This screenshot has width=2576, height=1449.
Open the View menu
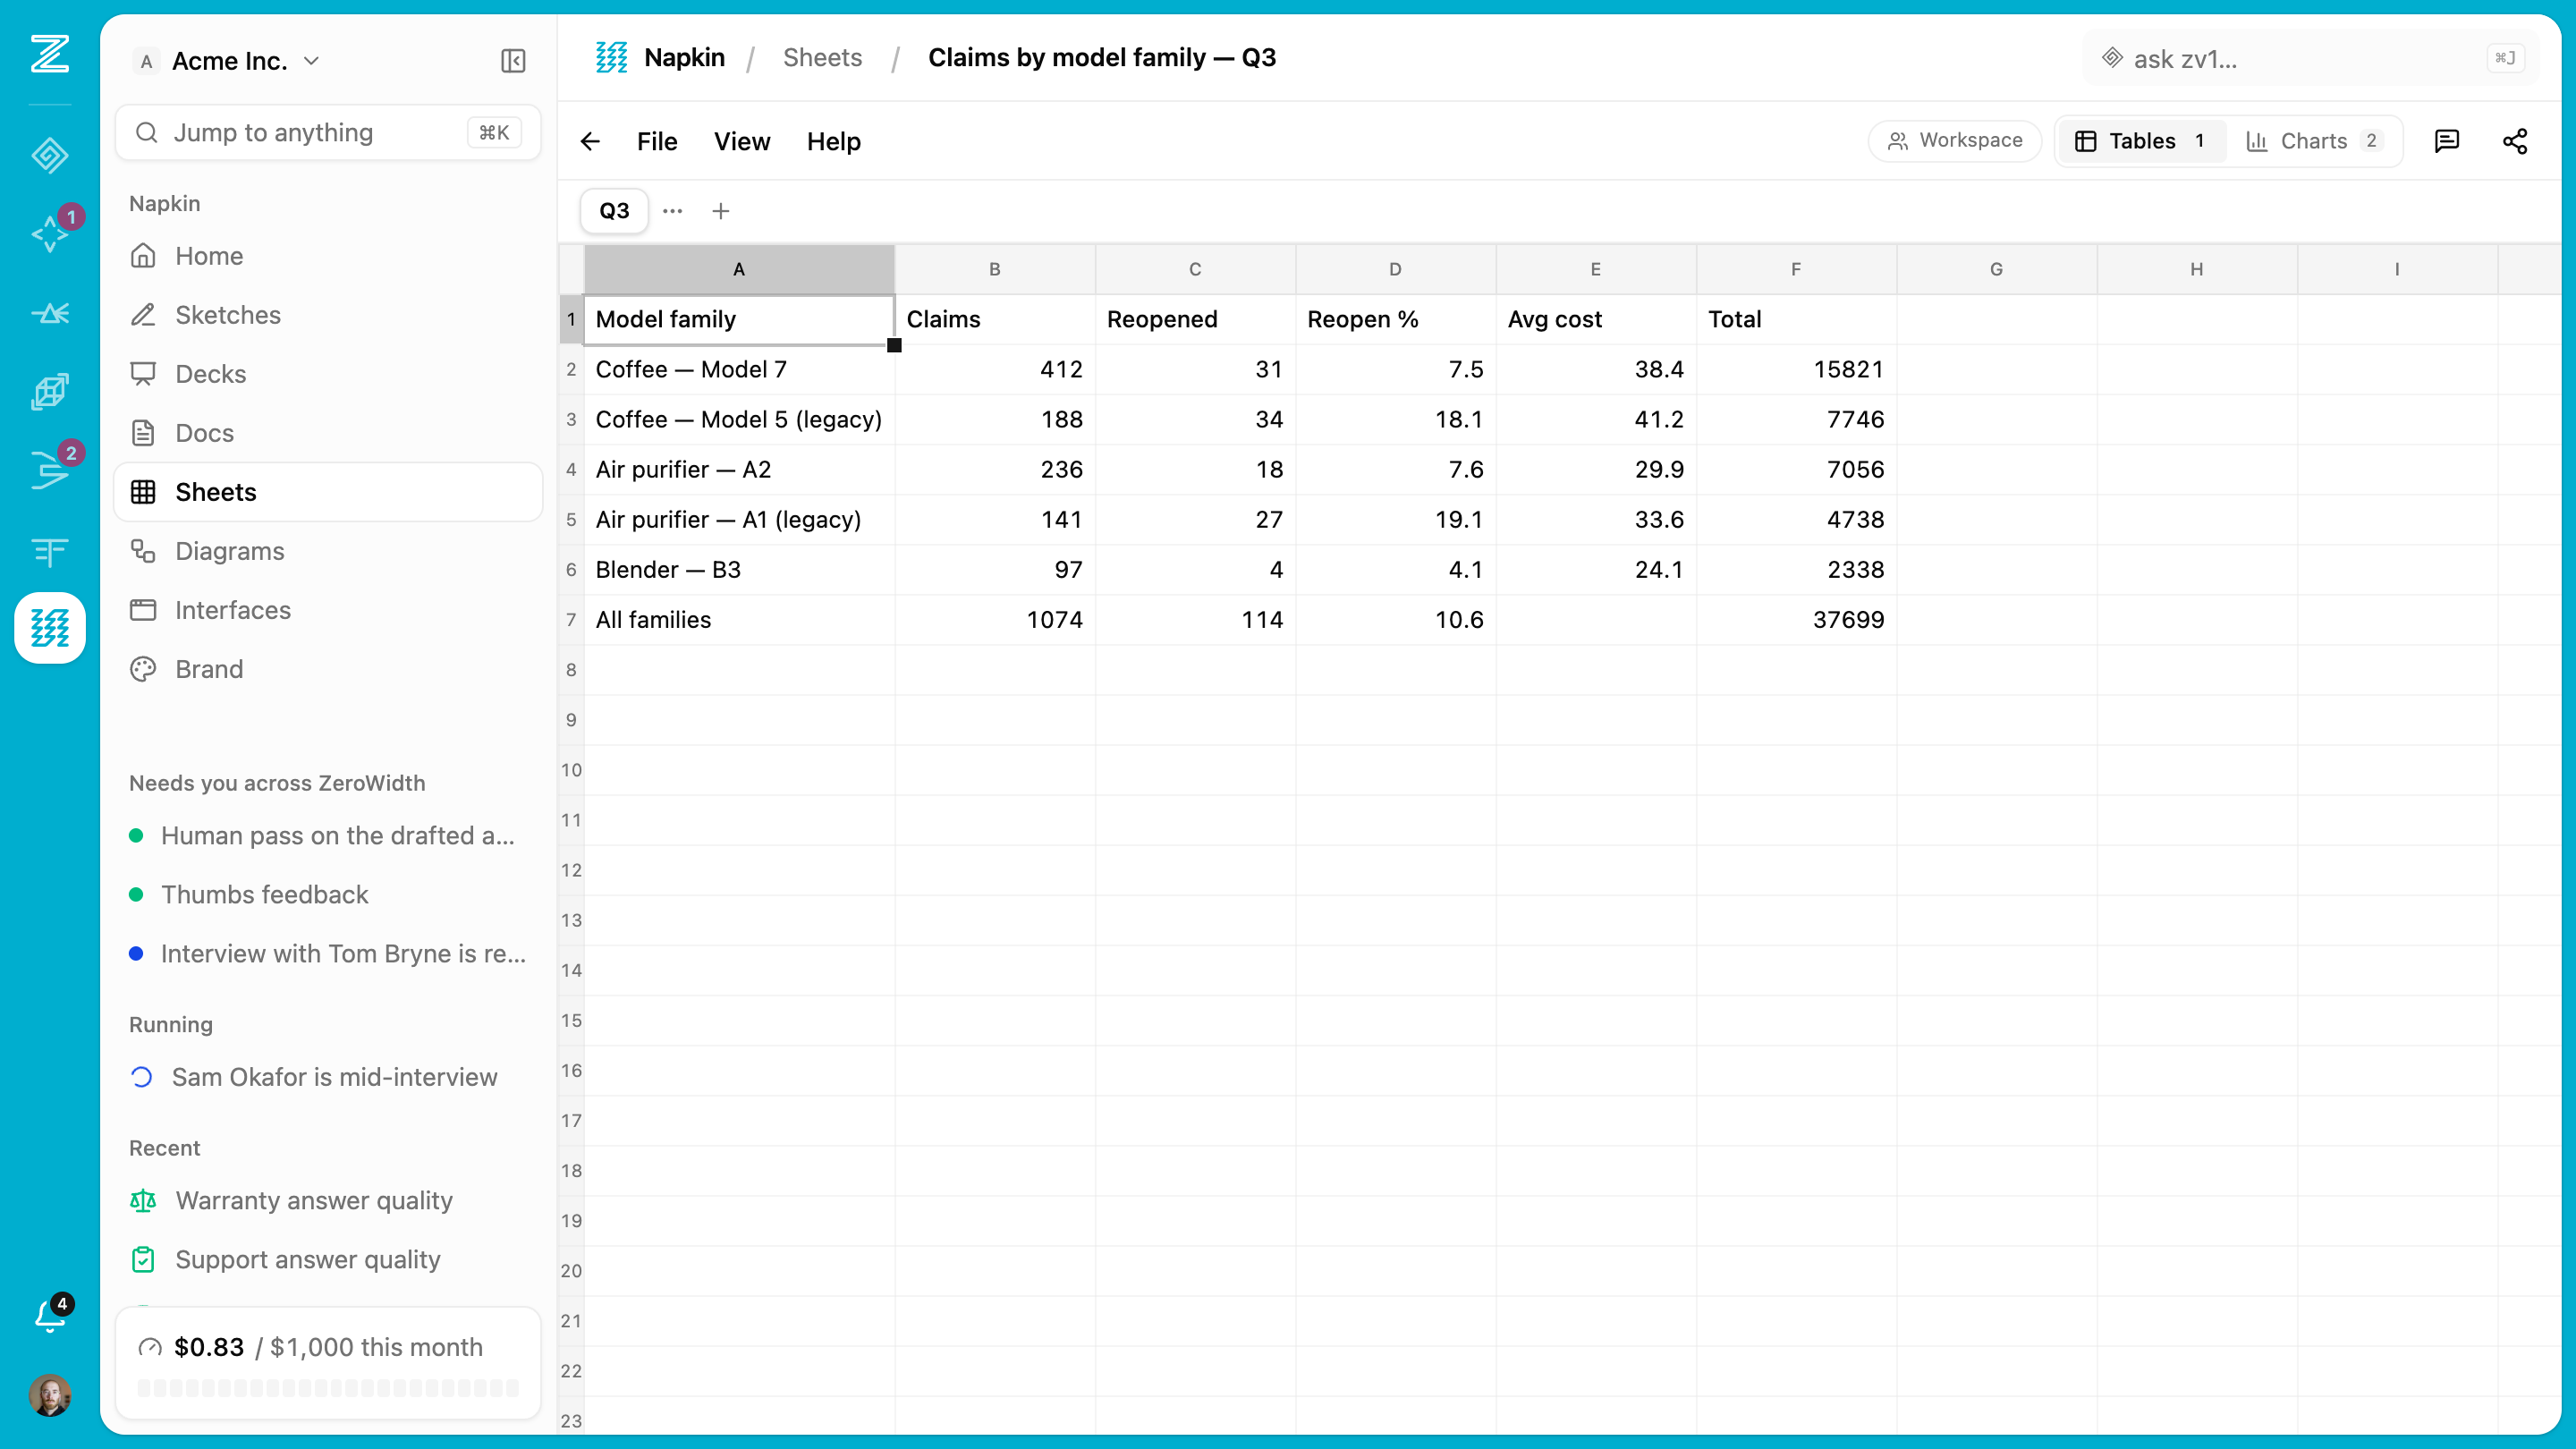pos(742,141)
